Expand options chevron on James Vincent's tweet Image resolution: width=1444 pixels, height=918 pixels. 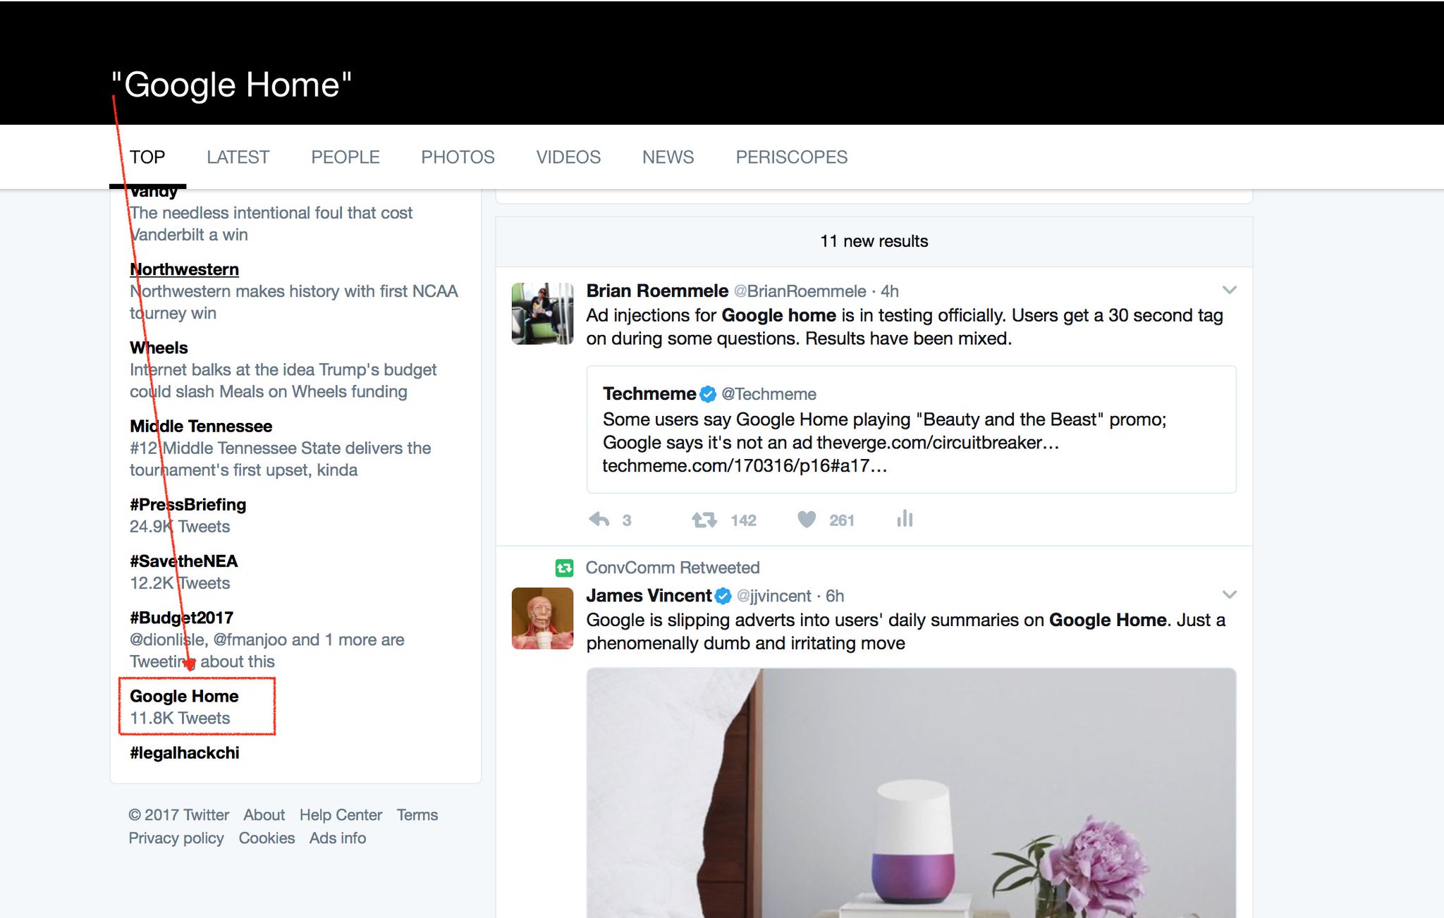1229,594
